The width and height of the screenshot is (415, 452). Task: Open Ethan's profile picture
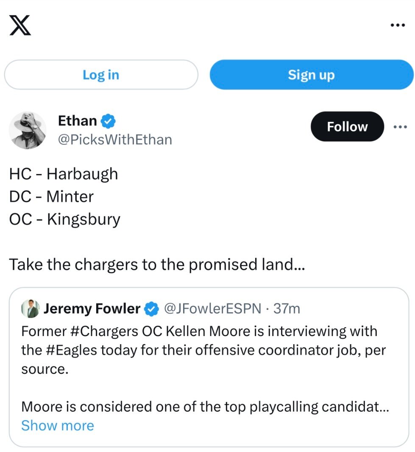pyautogui.click(x=28, y=130)
